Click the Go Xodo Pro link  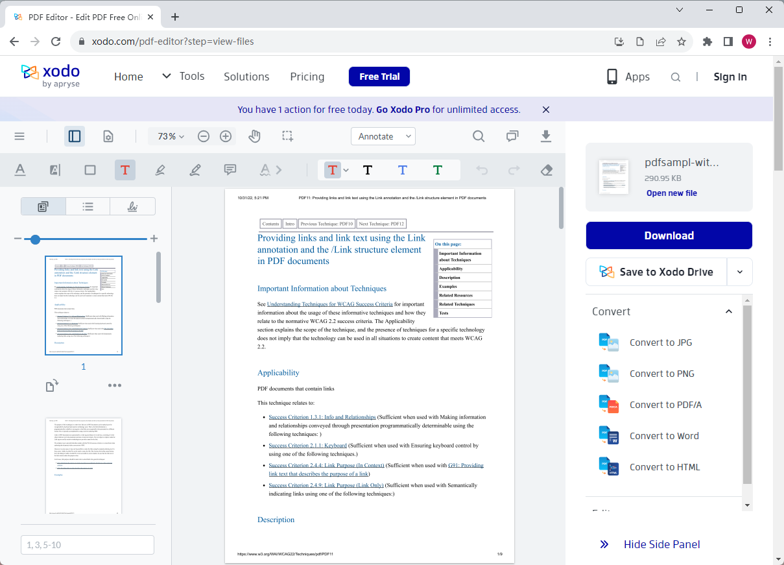pyautogui.click(x=403, y=110)
